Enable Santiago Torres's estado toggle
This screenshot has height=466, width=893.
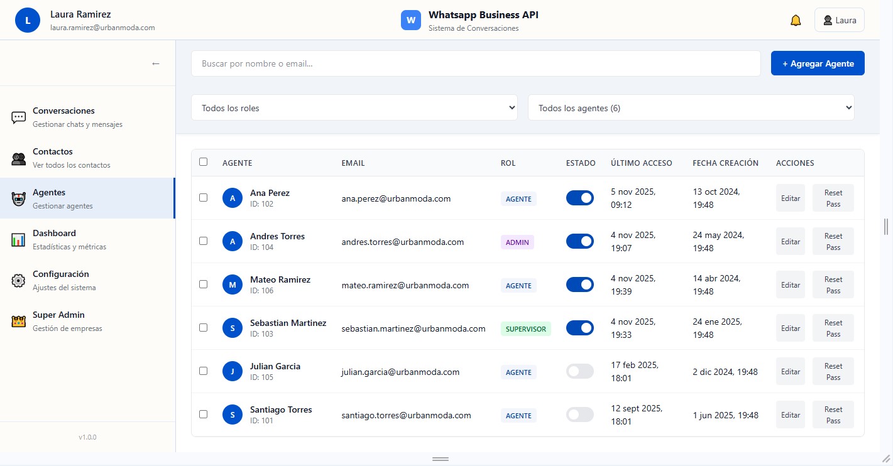pyautogui.click(x=580, y=415)
